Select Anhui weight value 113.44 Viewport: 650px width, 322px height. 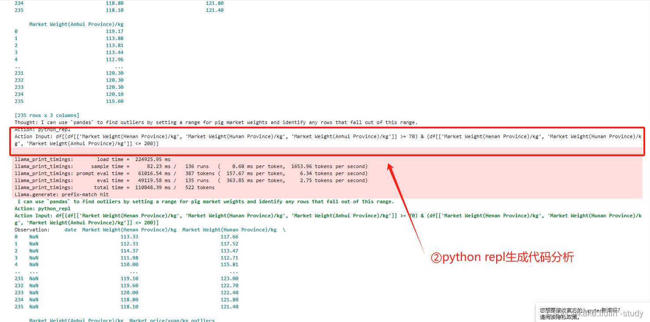pos(115,52)
